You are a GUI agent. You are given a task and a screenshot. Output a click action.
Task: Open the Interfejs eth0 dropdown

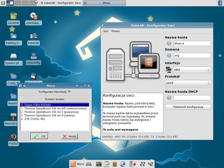192,70
